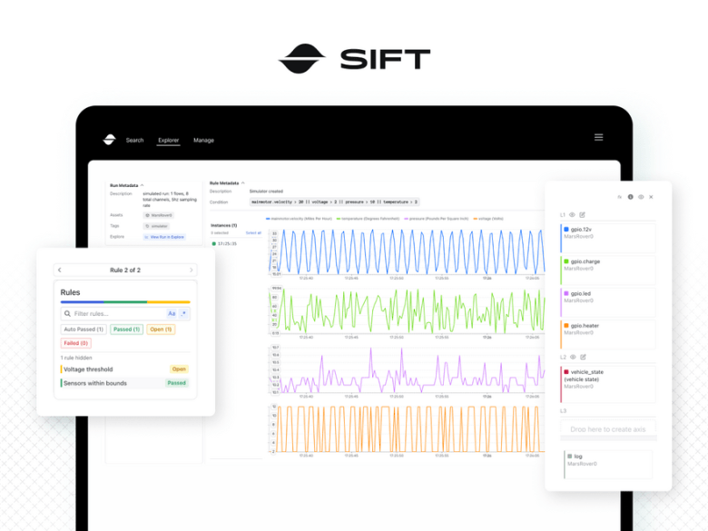Select the Sensors within bounds rule
Viewport: 708px width, 531px height.
coord(124,383)
